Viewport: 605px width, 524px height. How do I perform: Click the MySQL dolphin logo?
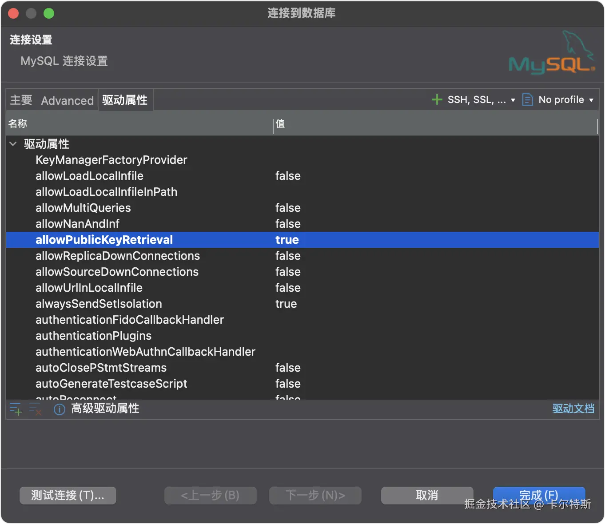pos(552,52)
